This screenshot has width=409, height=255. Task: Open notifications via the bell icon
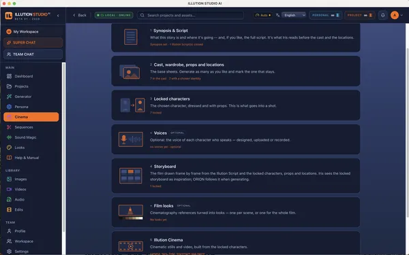click(382, 16)
